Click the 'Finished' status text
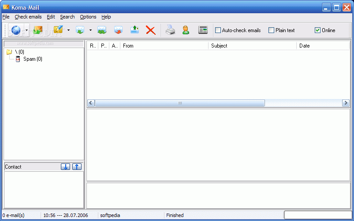The height and width of the screenshot is (221, 354). (175, 215)
